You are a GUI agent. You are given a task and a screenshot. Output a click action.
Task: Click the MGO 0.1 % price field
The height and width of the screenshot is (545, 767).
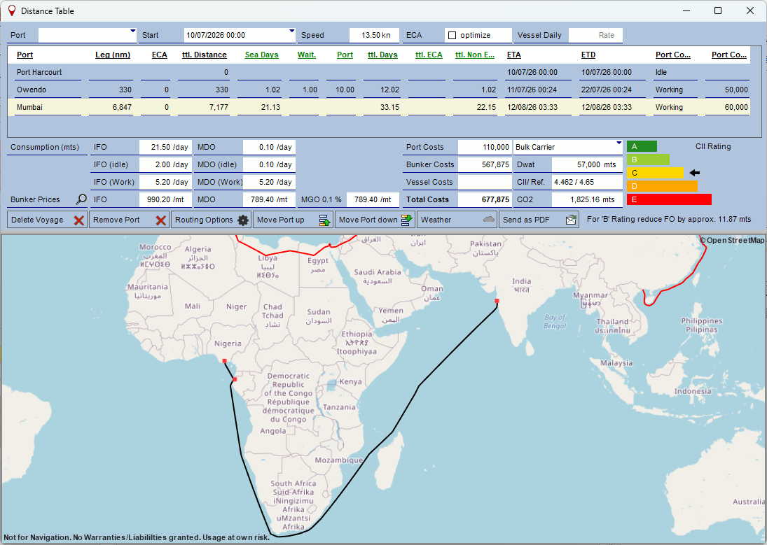(x=373, y=199)
